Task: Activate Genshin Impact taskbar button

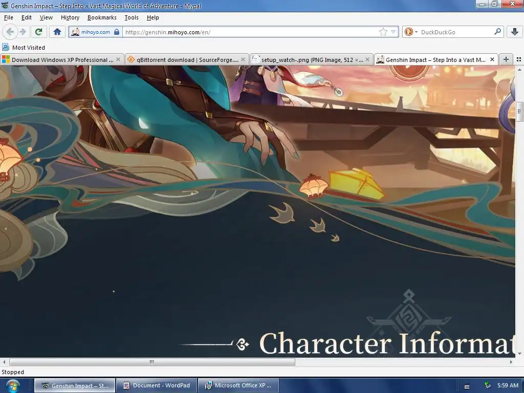Action: [x=75, y=386]
